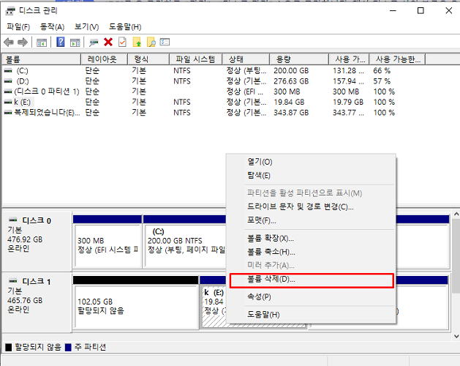Choose 도움말(H) at context menu bottom
460x366 pixels.
pos(312,315)
